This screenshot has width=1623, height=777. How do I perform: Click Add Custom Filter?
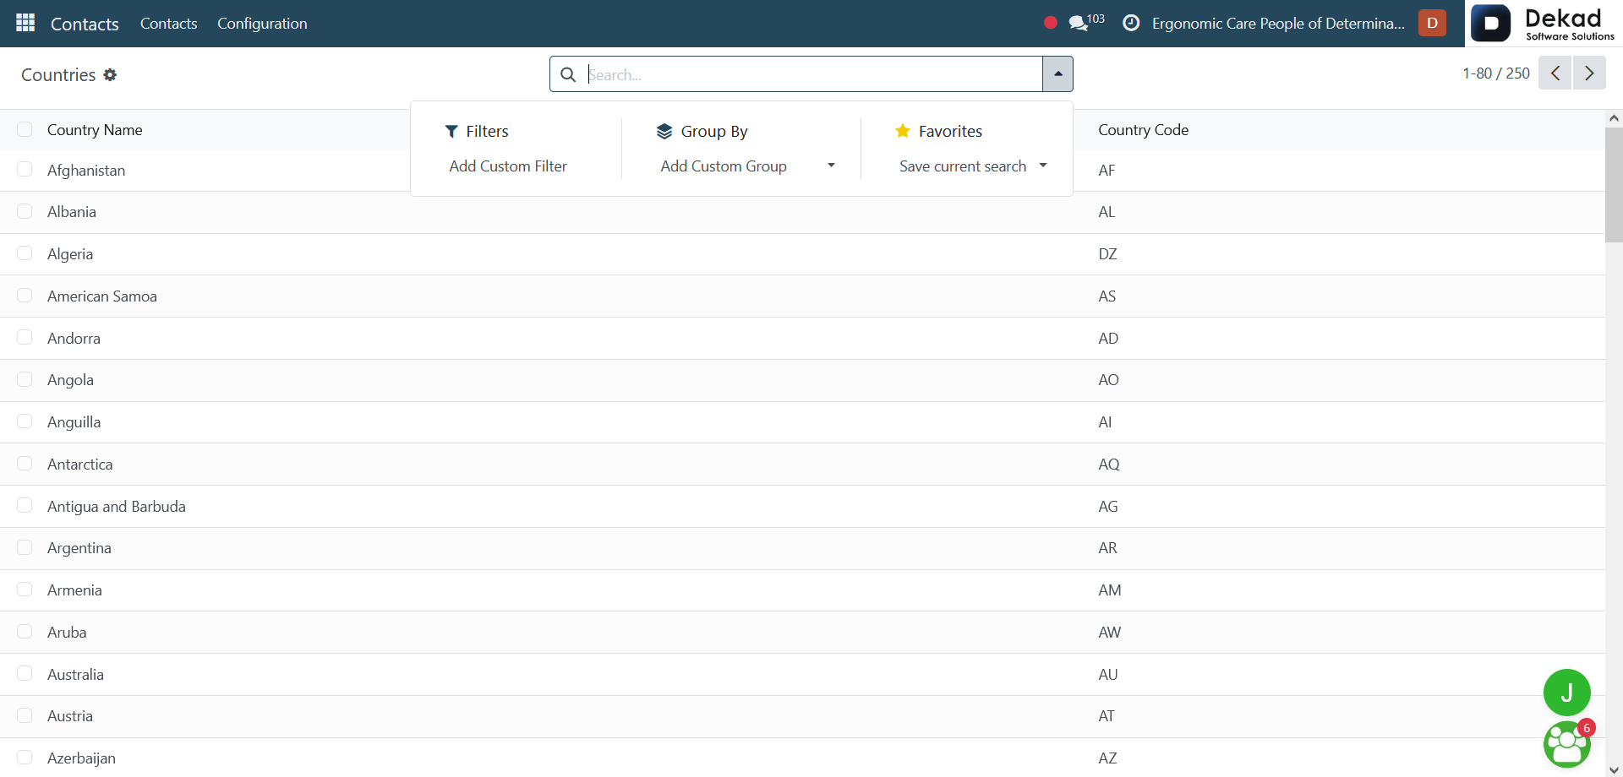coord(508,166)
